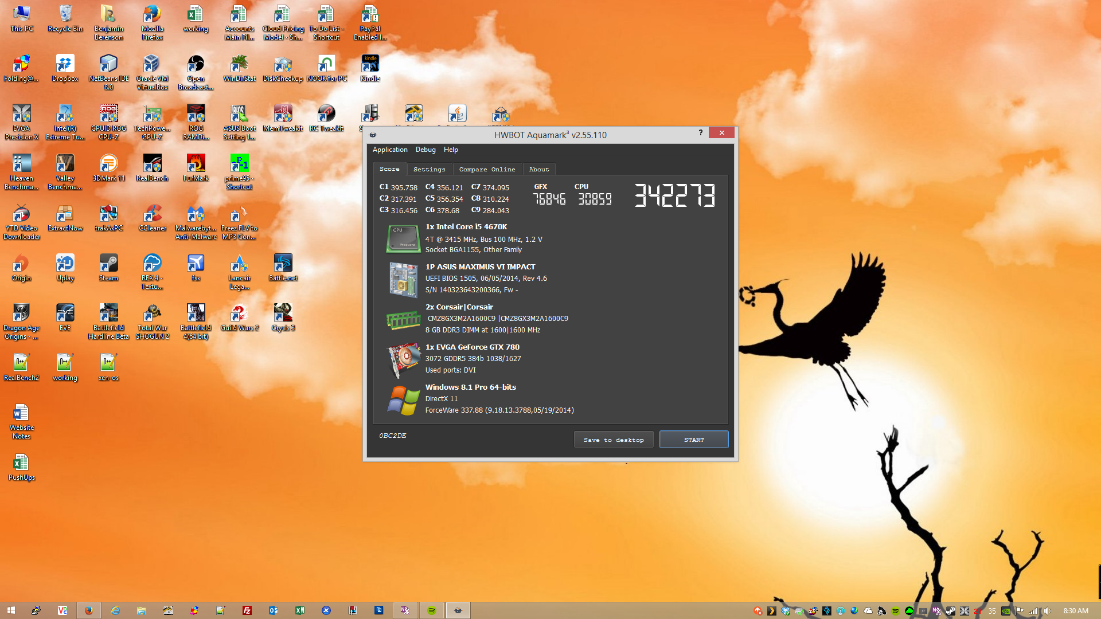Start the Aquamark benchmark run
This screenshot has height=619, width=1101.
coord(693,440)
